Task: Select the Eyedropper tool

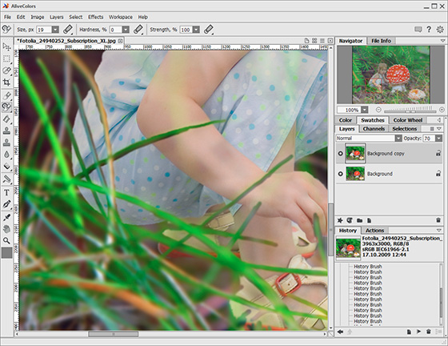Action: [6, 217]
